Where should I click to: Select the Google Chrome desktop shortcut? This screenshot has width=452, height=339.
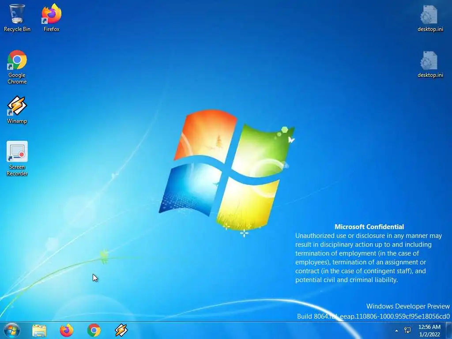click(17, 67)
